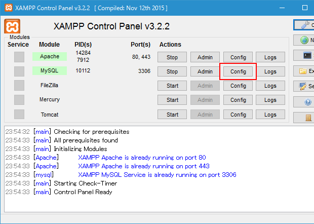The image size is (314, 224).
Task: Toggle the Mercury service checkbox
Action: tap(19, 100)
